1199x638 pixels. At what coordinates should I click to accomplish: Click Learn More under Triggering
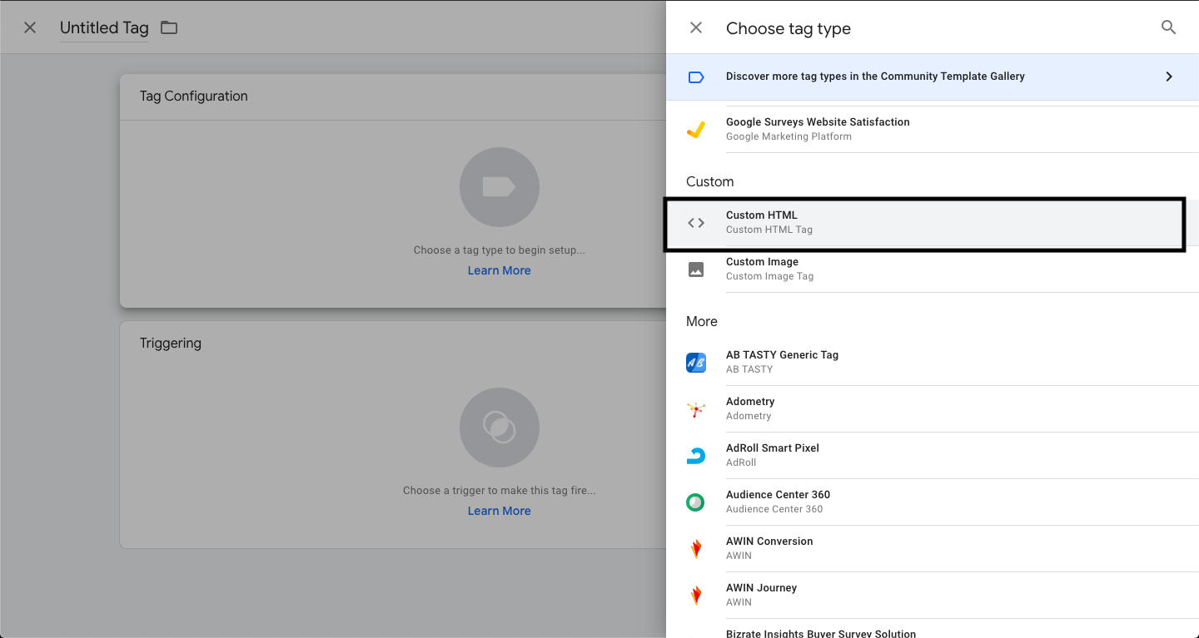499,511
